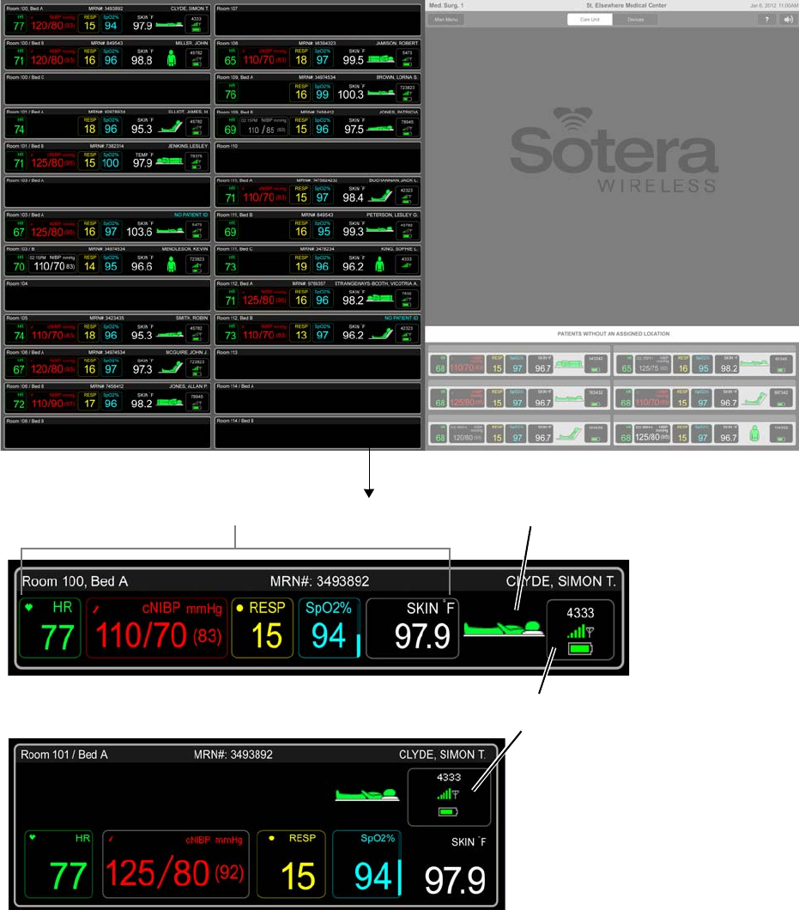Switch to the Devices tab
Viewport: 799px width, 910px height.
coord(635,19)
